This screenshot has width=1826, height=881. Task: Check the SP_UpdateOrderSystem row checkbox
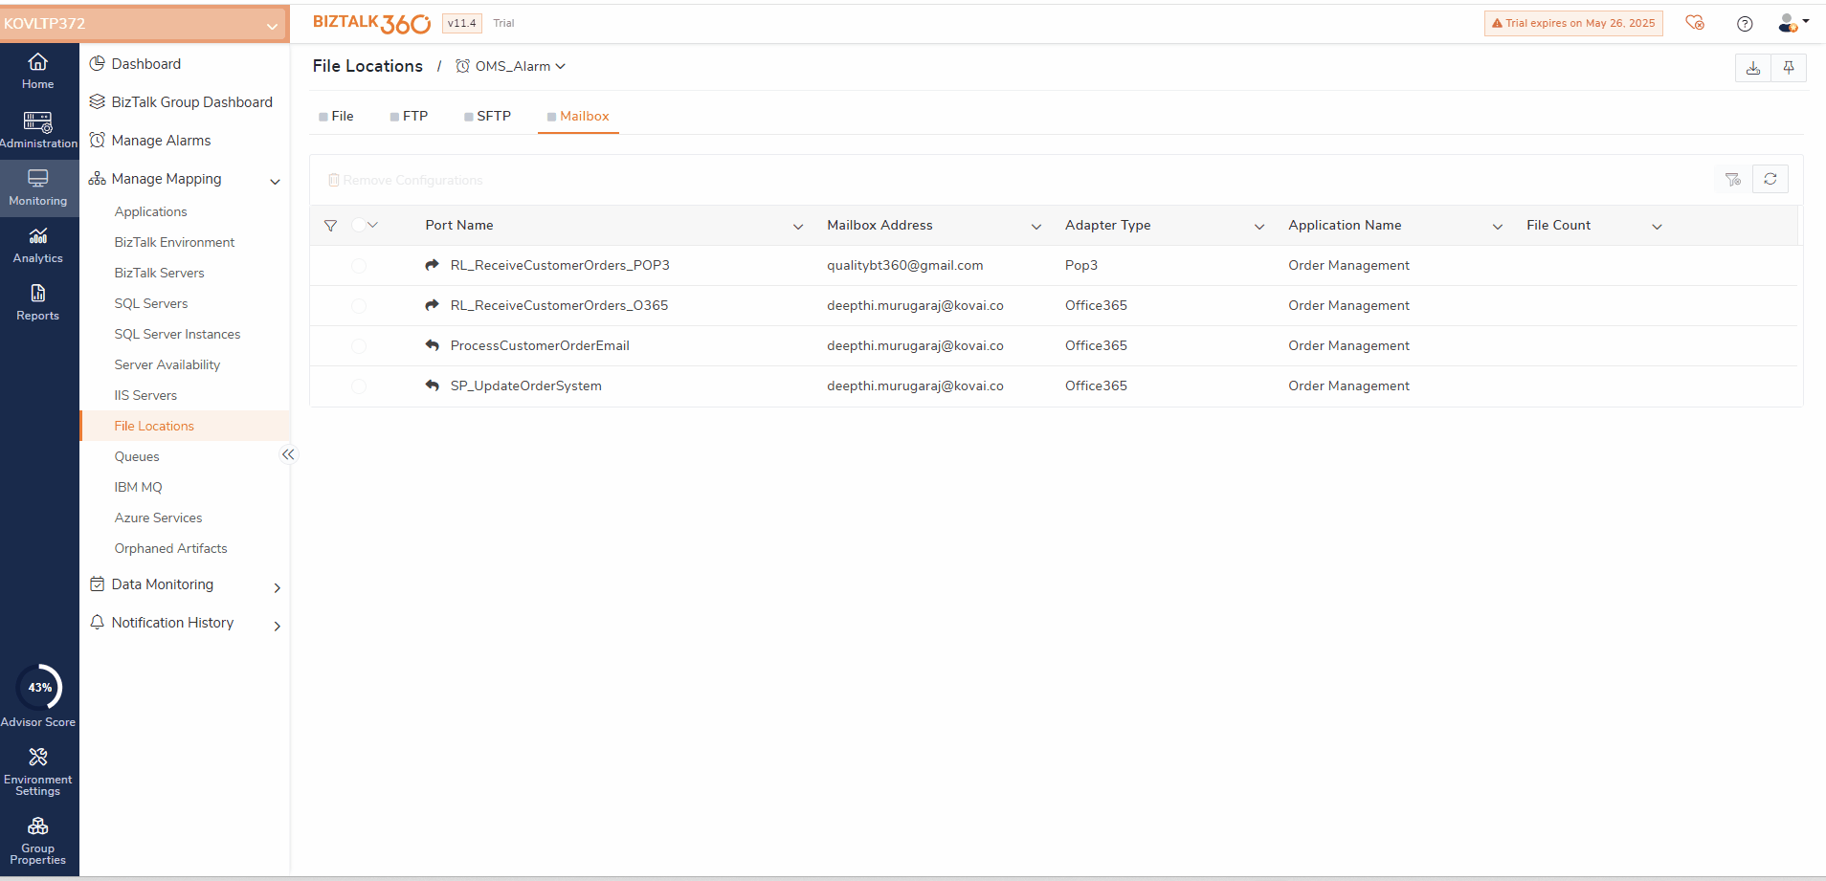[359, 386]
